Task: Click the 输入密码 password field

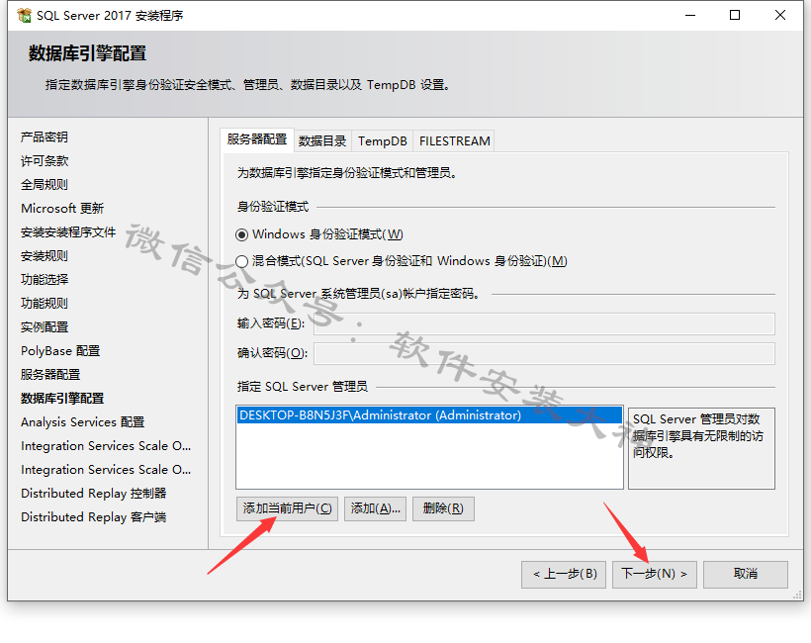Action: (544, 323)
